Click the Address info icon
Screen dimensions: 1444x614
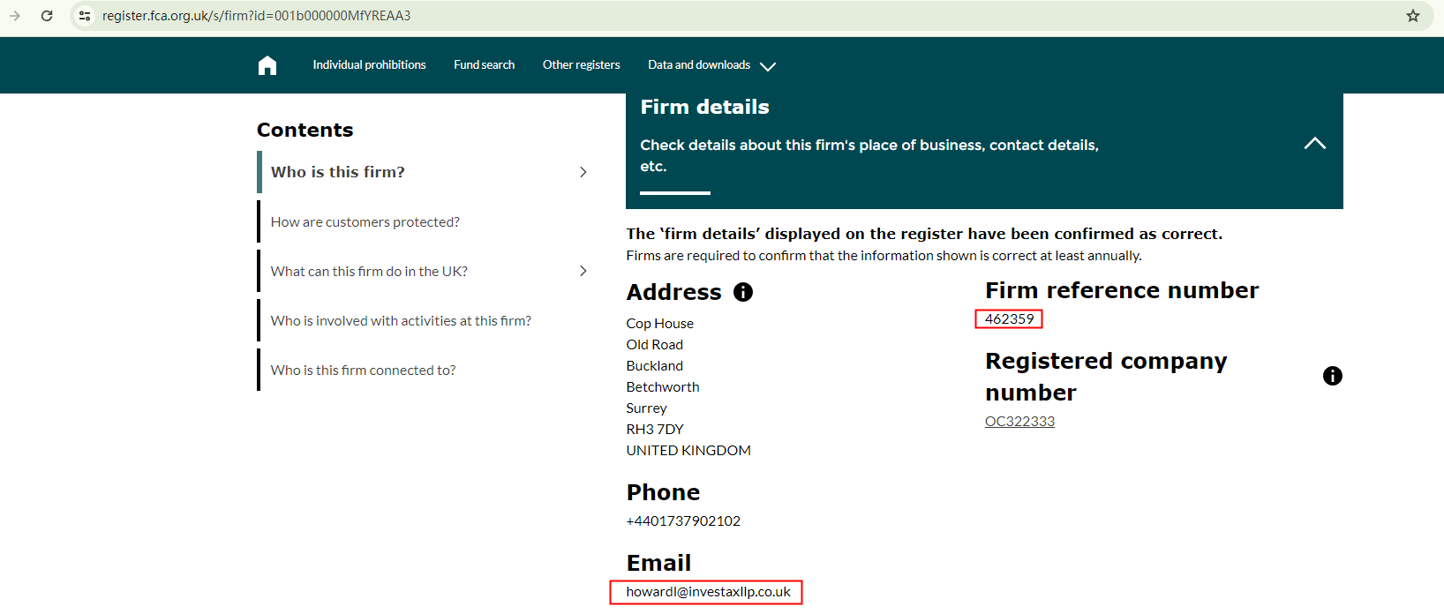coord(743,292)
